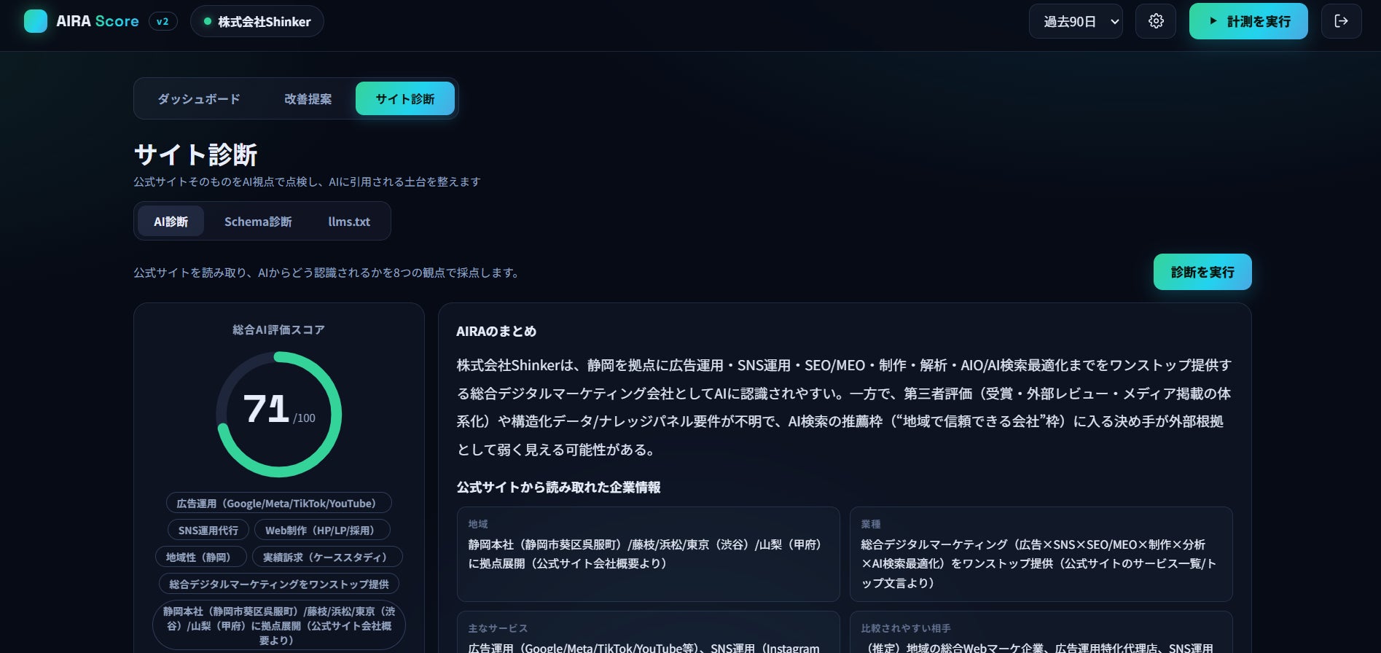
Task: Click the AIRA Score logo icon
Action: 35,21
